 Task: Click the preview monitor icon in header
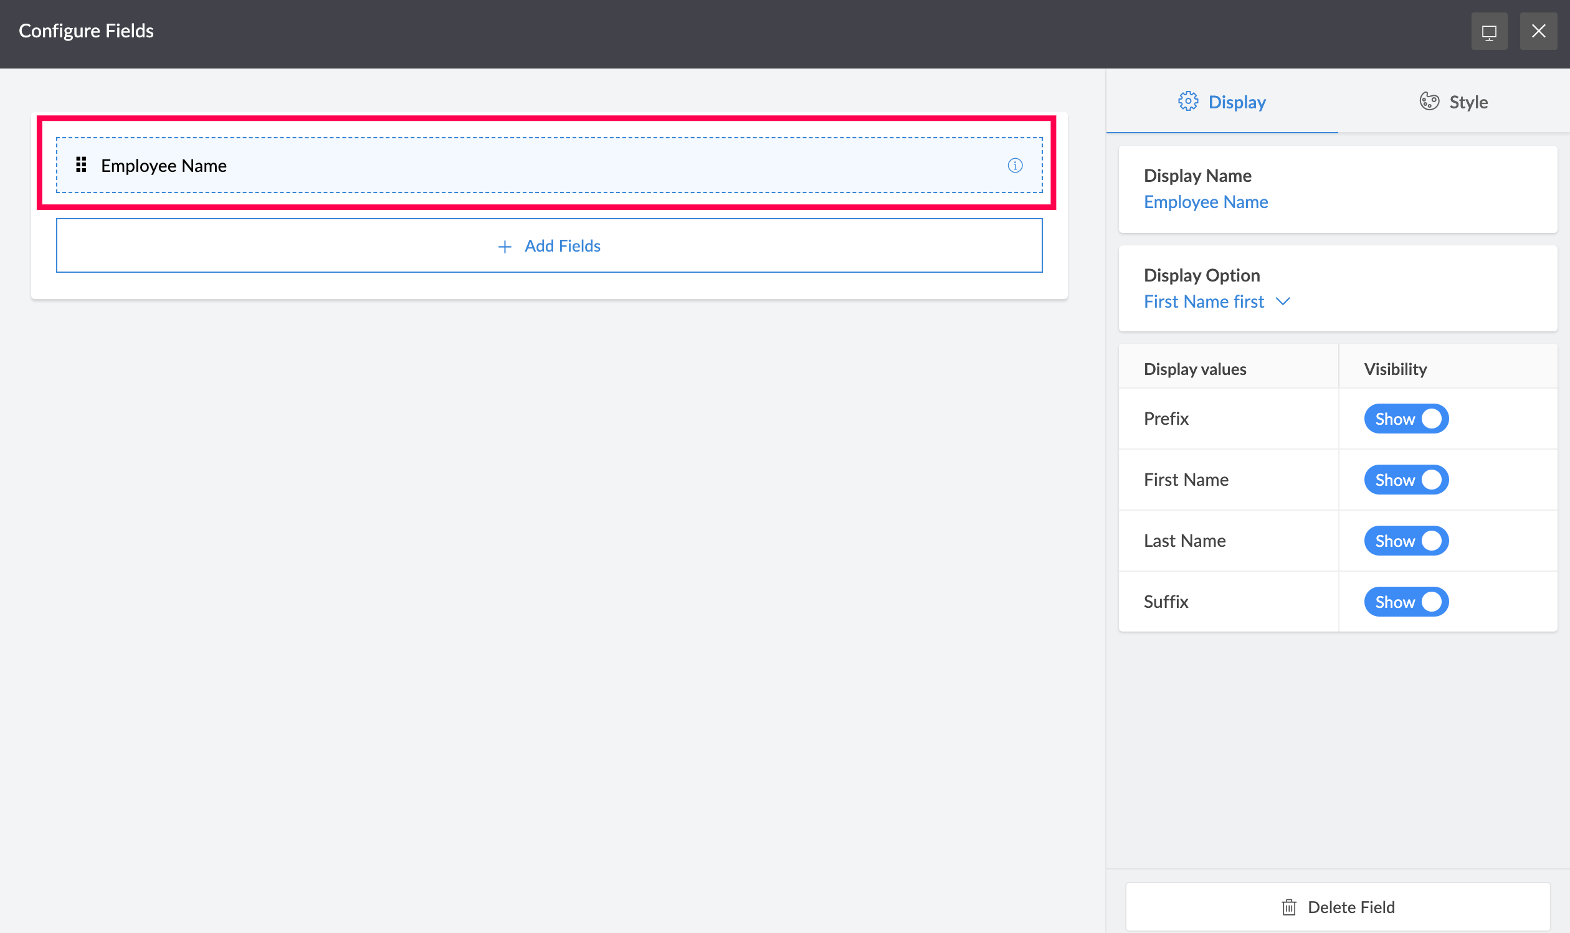click(1488, 31)
